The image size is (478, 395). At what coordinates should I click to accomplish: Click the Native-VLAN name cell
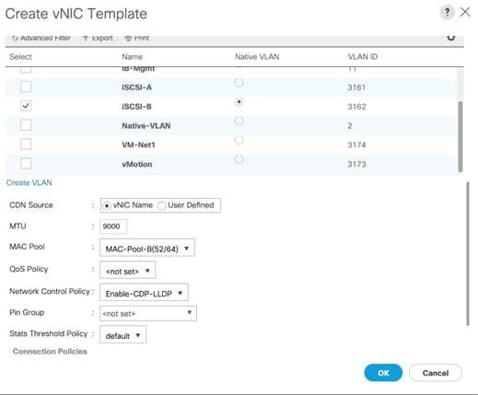tap(146, 126)
